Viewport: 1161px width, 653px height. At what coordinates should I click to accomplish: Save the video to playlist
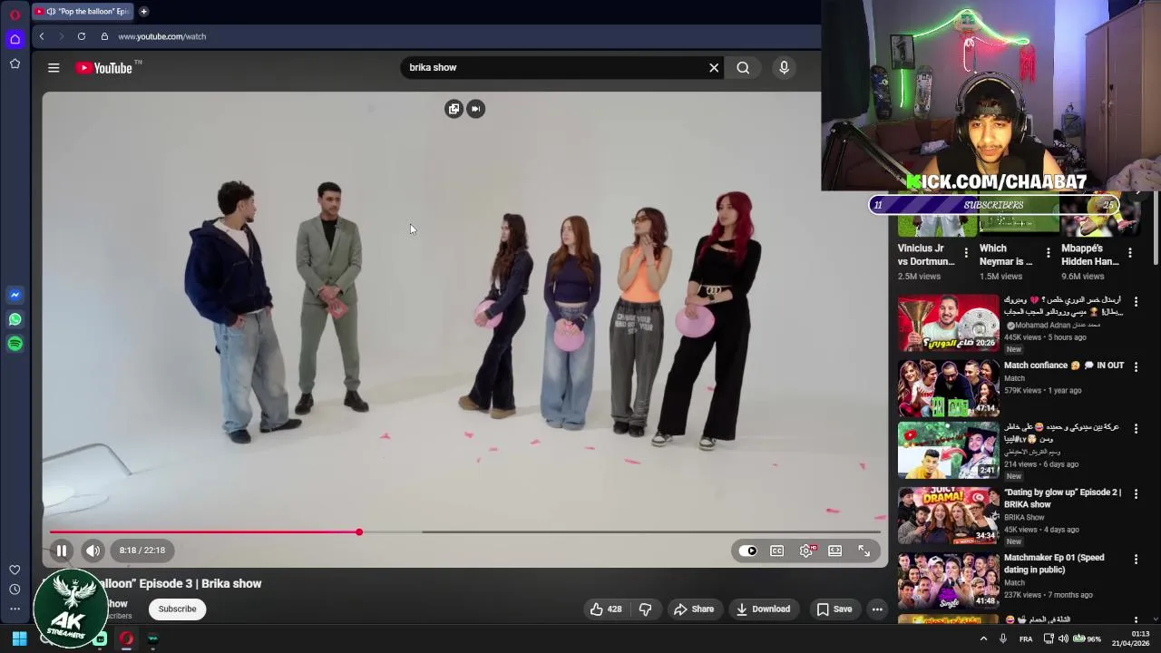click(x=834, y=609)
